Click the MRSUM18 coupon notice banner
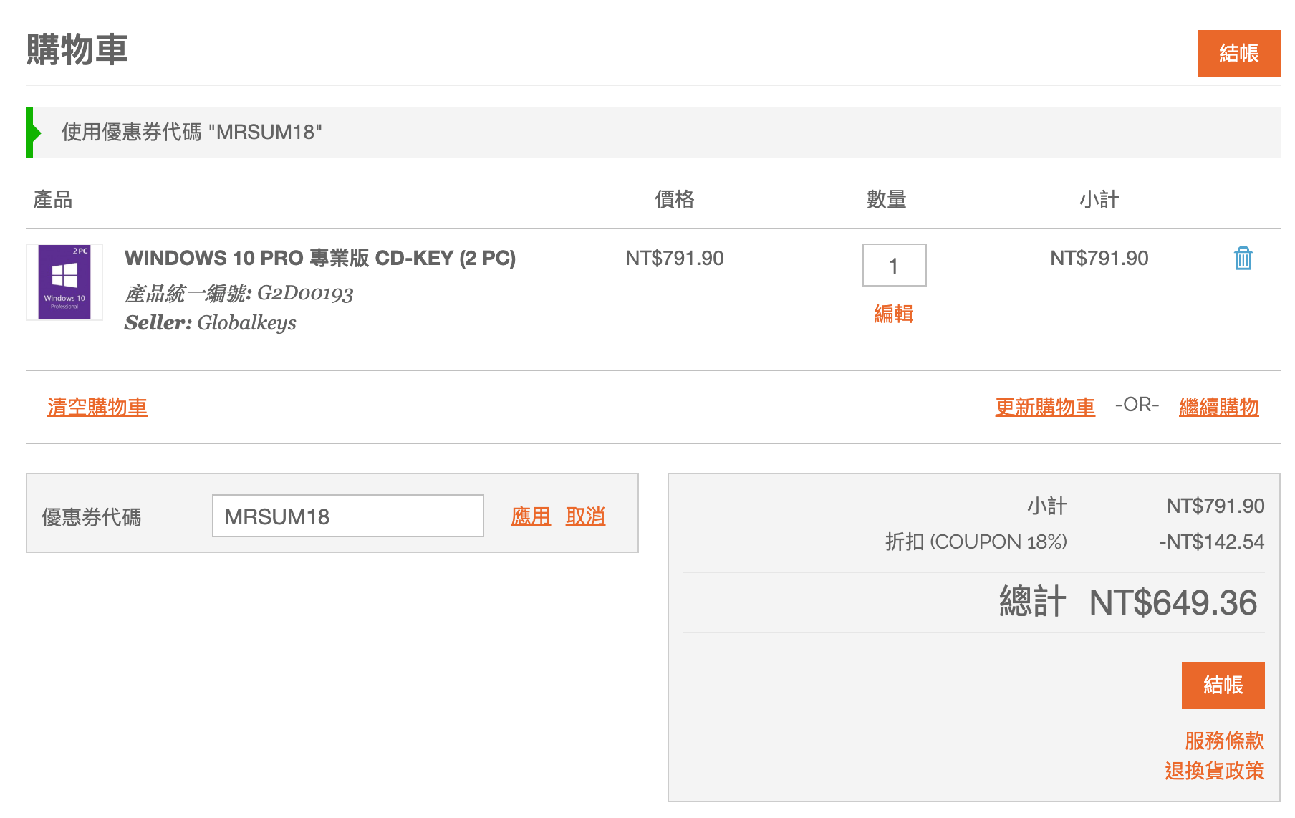 click(x=192, y=133)
